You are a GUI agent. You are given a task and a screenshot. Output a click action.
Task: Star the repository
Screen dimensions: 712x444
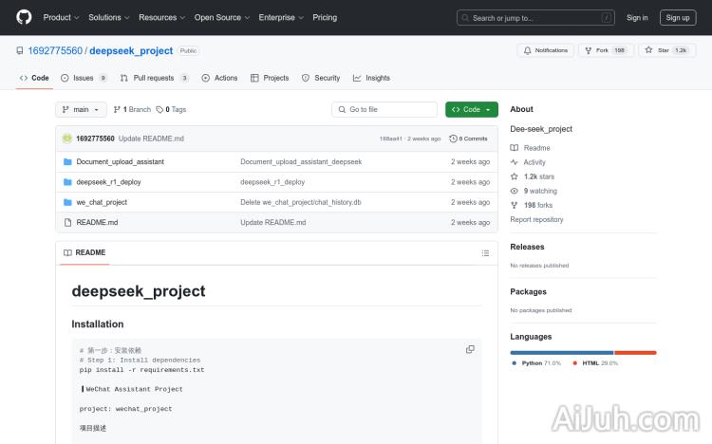(x=666, y=50)
